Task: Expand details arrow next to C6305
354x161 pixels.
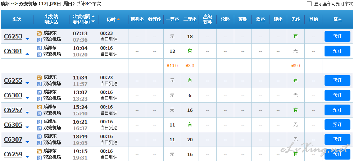Action: coord(27,128)
